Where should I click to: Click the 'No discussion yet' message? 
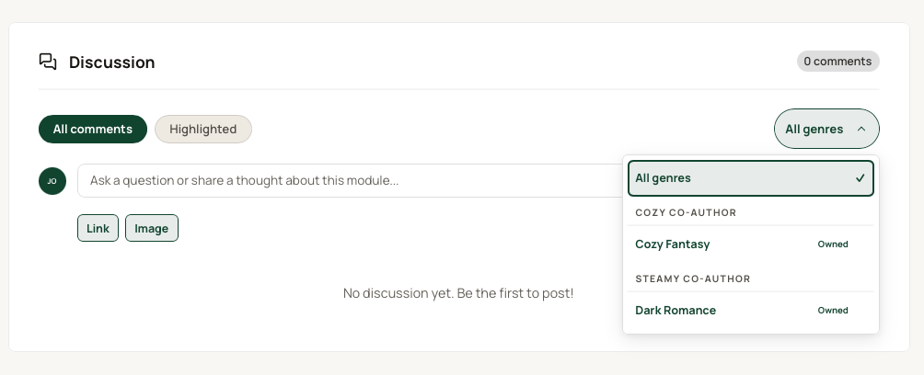point(458,293)
